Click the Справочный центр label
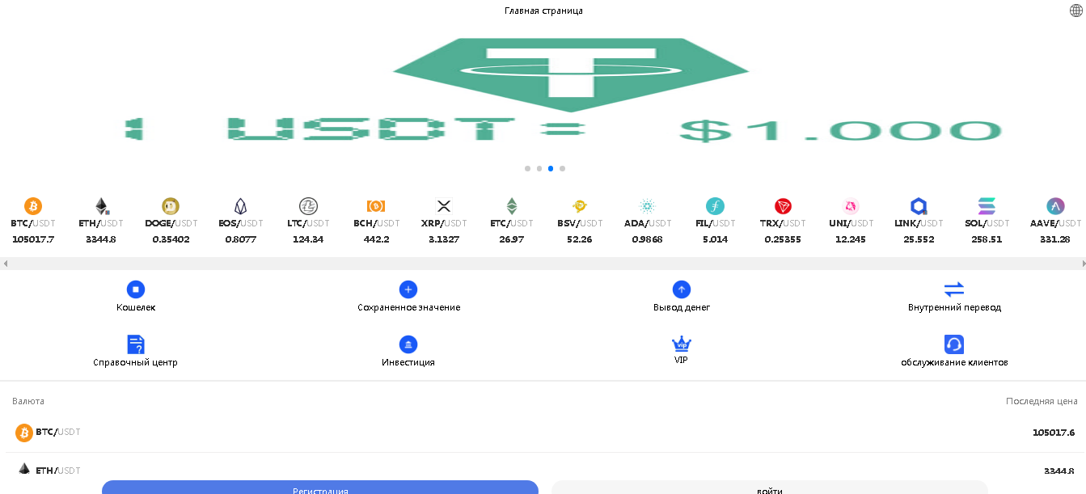 point(136,362)
